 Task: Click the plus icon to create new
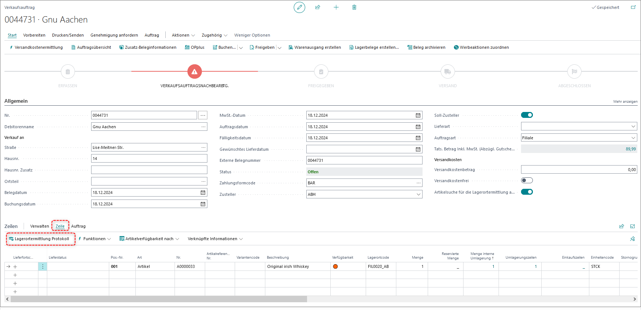pos(336,7)
